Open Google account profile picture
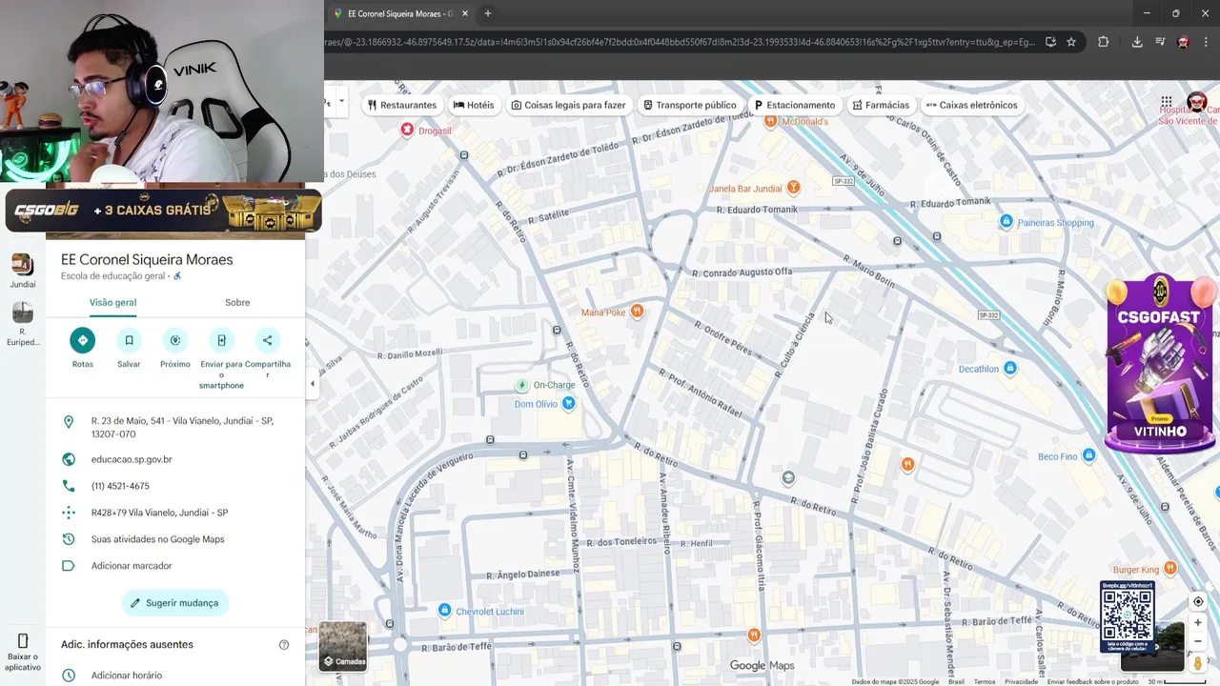This screenshot has width=1220, height=686. 1197,102
